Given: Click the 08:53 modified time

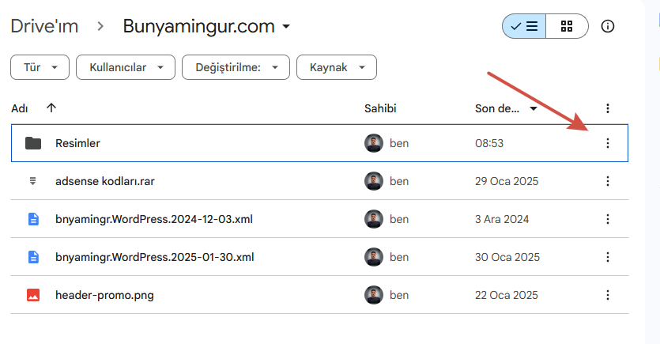Looking at the screenshot, I should [x=489, y=143].
